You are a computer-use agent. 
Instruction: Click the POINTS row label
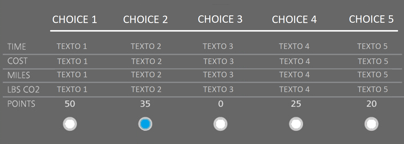click(x=21, y=104)
